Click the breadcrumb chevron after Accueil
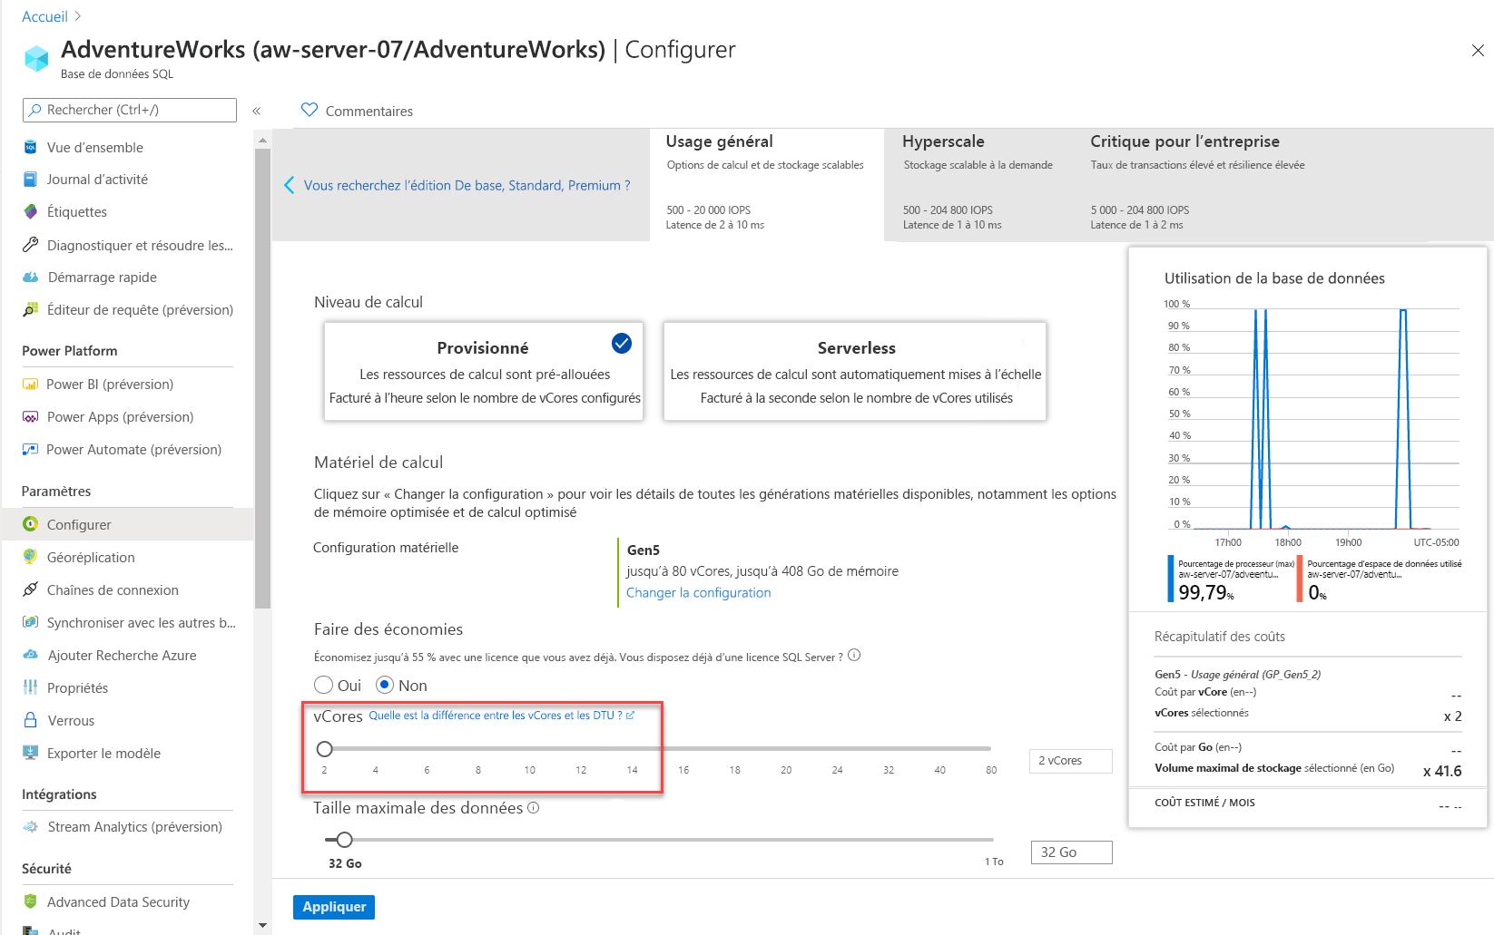The width and height of the screenshot is (1494, 935). (x=77, y=16)
